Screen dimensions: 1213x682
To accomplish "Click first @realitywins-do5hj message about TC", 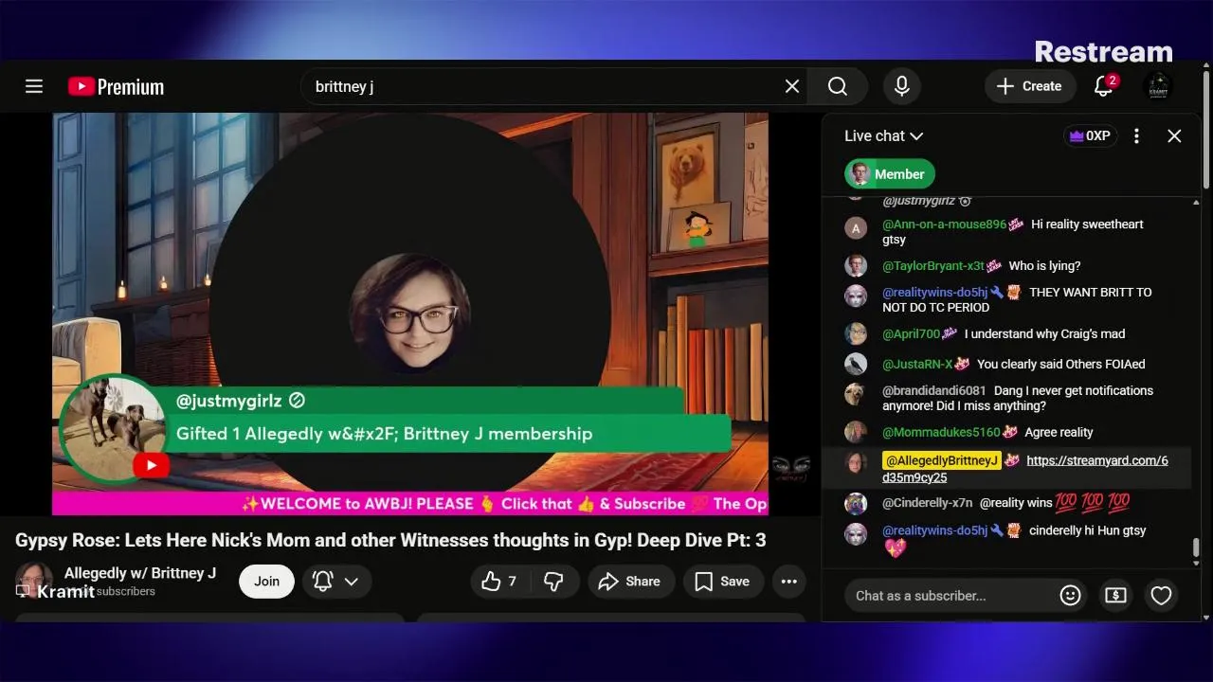I will tap(1017, 300).
